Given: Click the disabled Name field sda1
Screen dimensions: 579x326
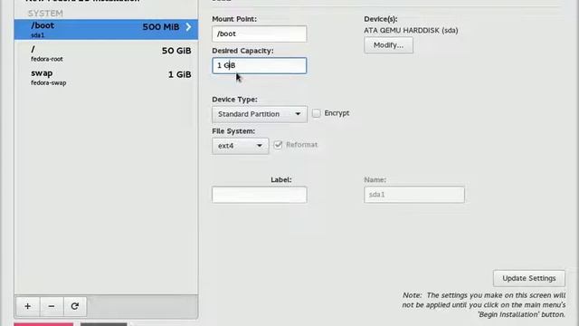Looking at the screenshot, I should click(414, 195).
